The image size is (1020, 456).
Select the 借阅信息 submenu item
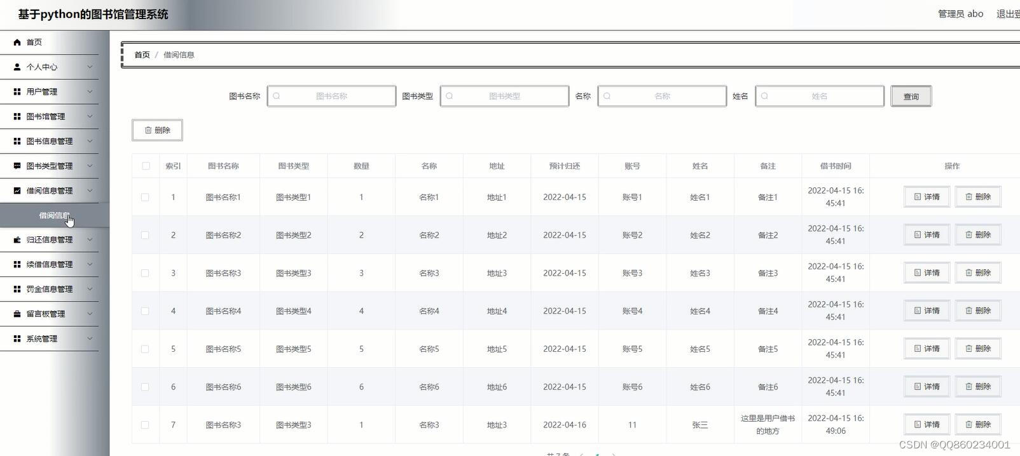pyautogui.click(x=55, y=215)
